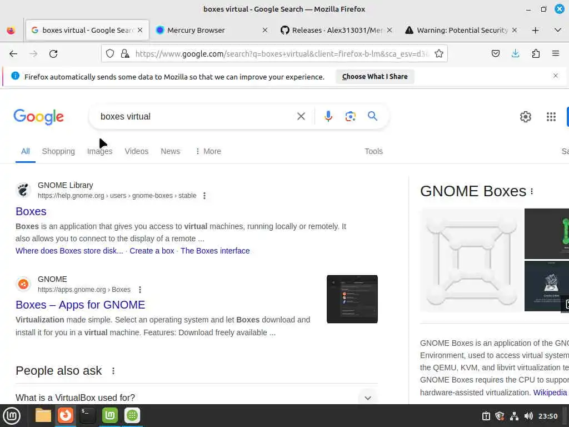
Task: Close the Mercury Browser tab
Action: tap(265, 30)
